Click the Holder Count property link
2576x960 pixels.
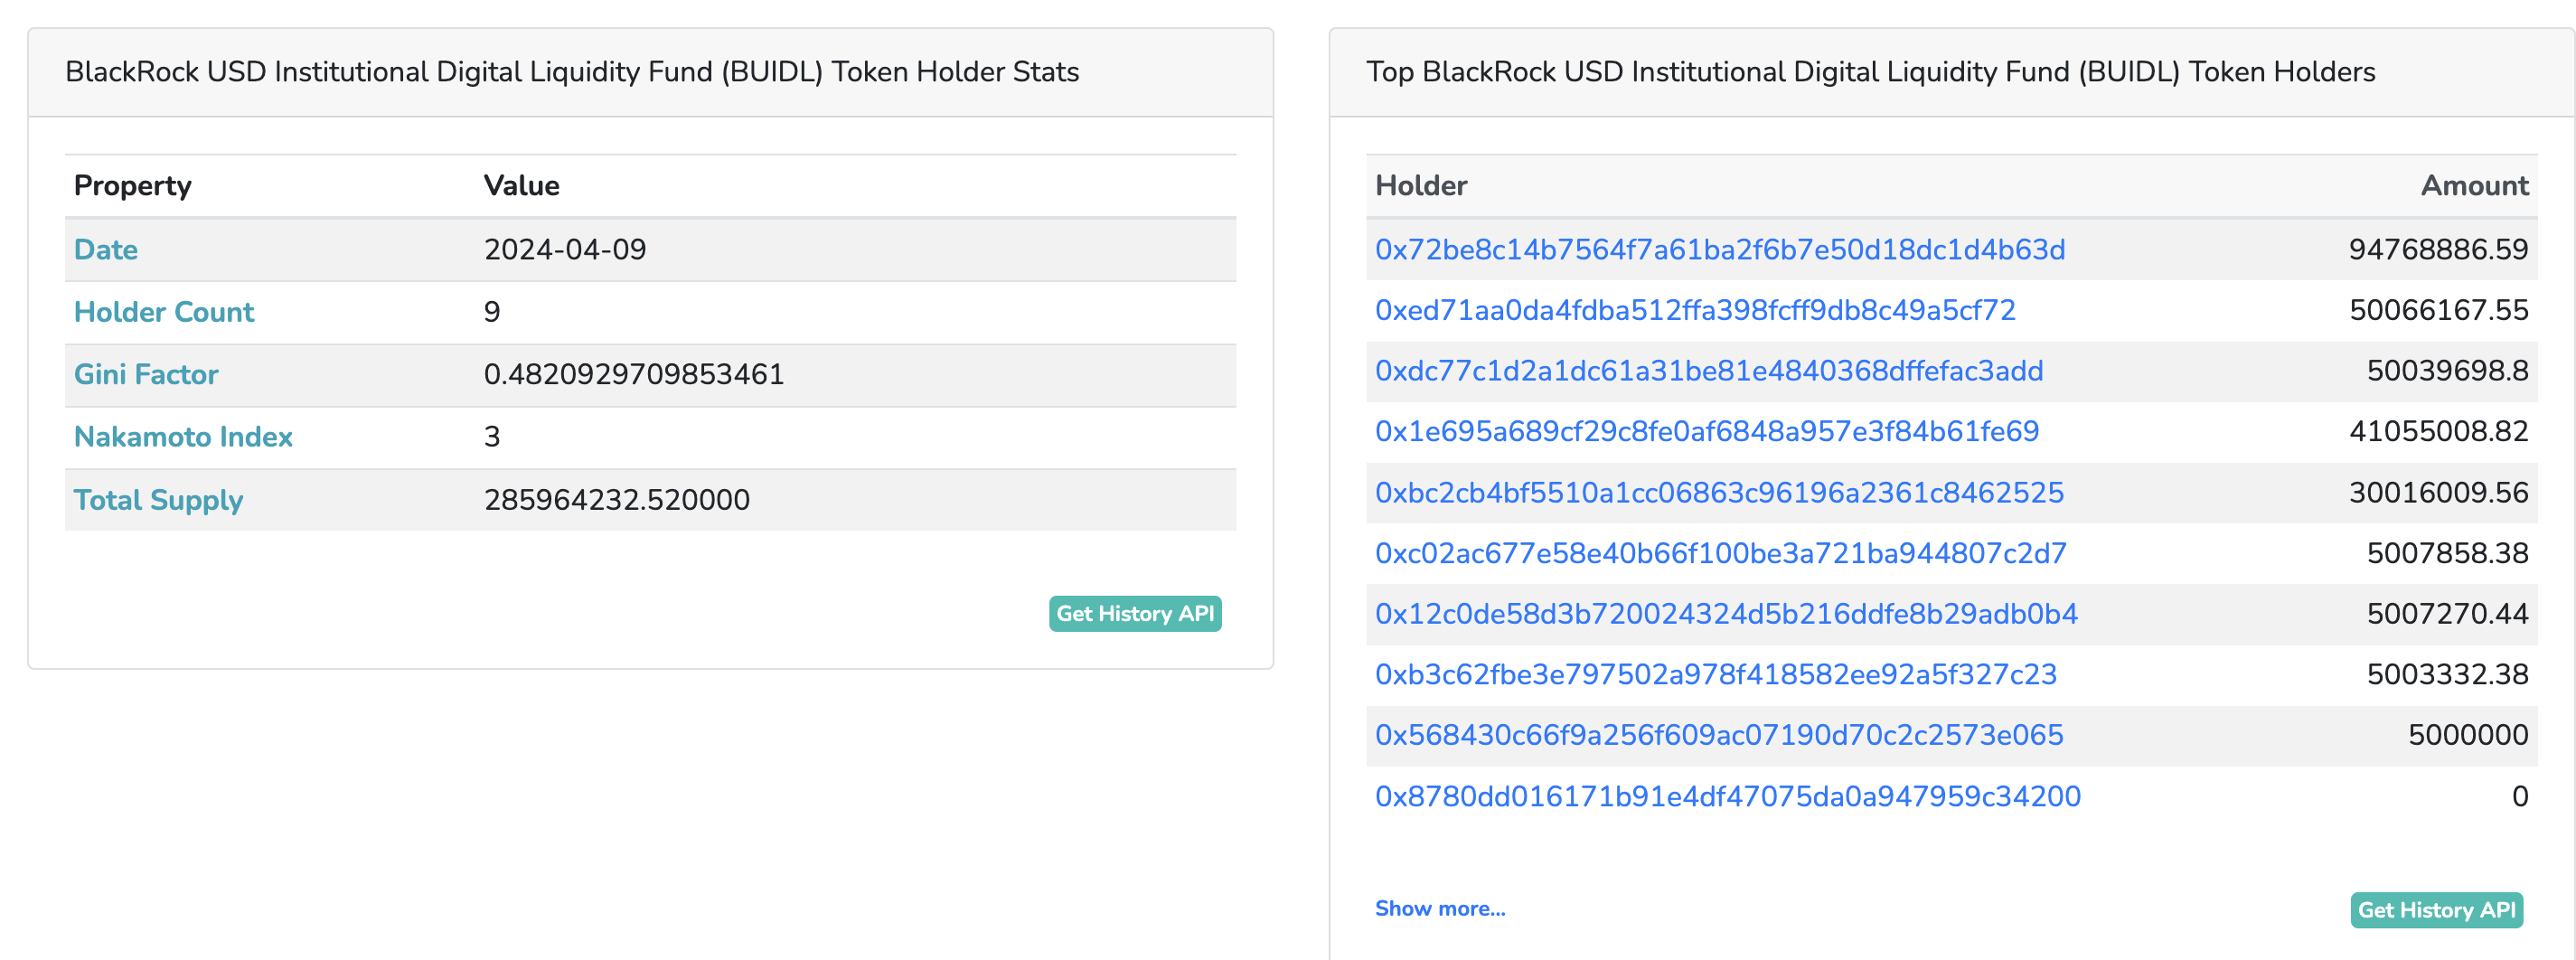click(x=164, y=312)
